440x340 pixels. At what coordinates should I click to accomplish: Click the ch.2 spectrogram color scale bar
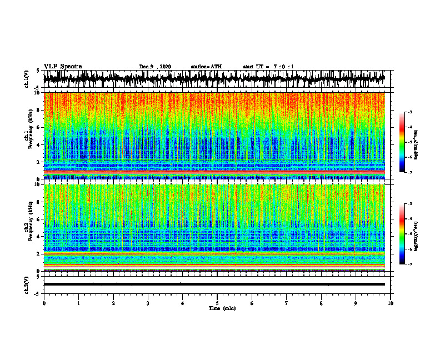click(x=402, y=234)
